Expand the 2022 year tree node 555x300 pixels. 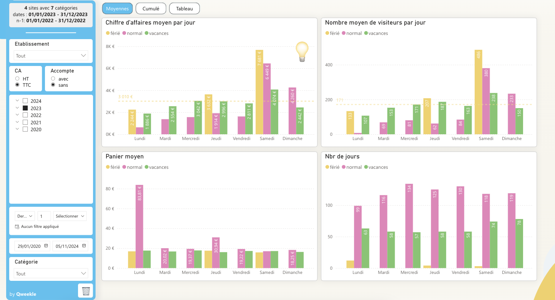coord(17,115)
